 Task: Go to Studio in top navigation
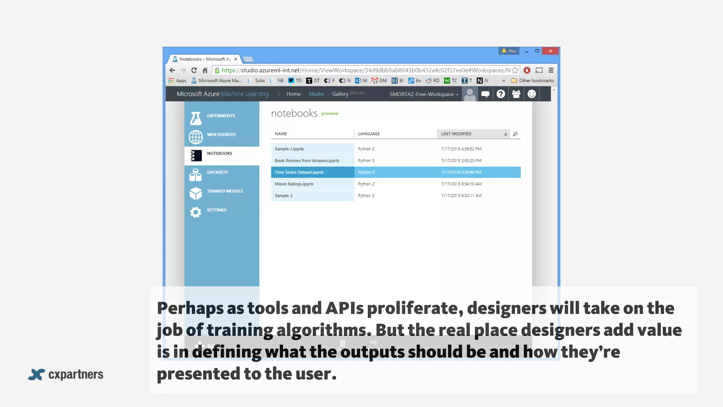pos(316,94)
